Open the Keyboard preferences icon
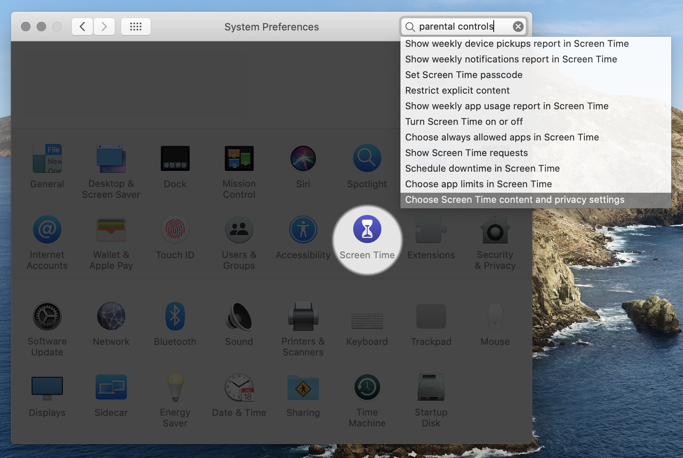683x458 pixels. [x=367, y=321]
